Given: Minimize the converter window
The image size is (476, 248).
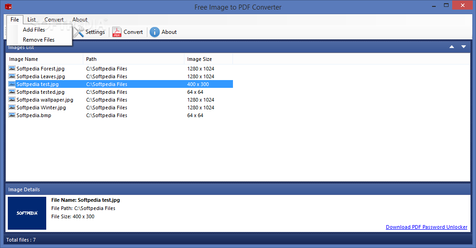Looking at the screenshot, I should click(x=434, y=5).
